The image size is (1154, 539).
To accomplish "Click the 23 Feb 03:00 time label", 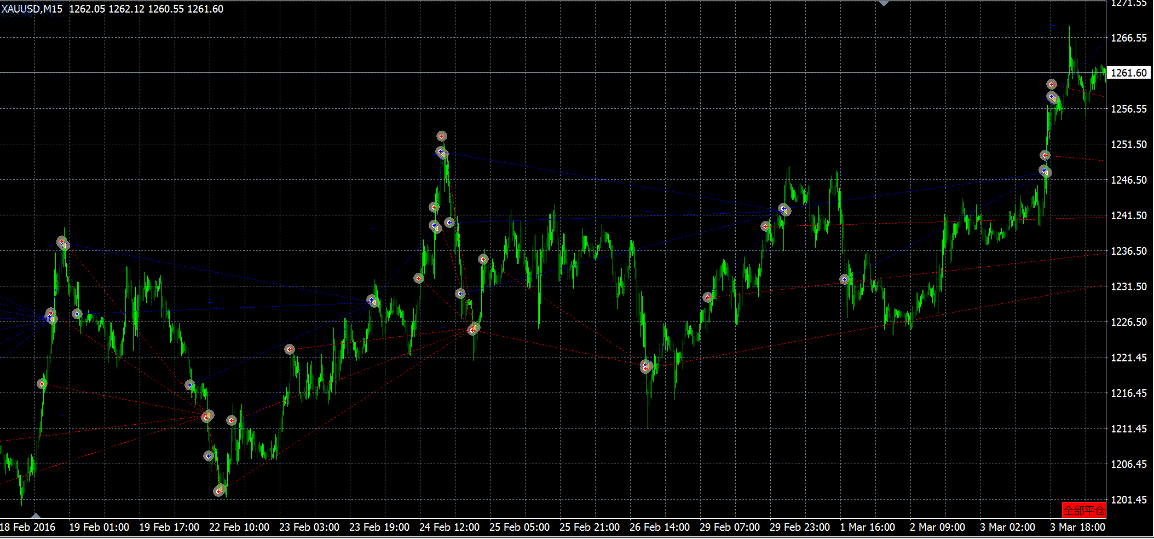I will [309, 527].
